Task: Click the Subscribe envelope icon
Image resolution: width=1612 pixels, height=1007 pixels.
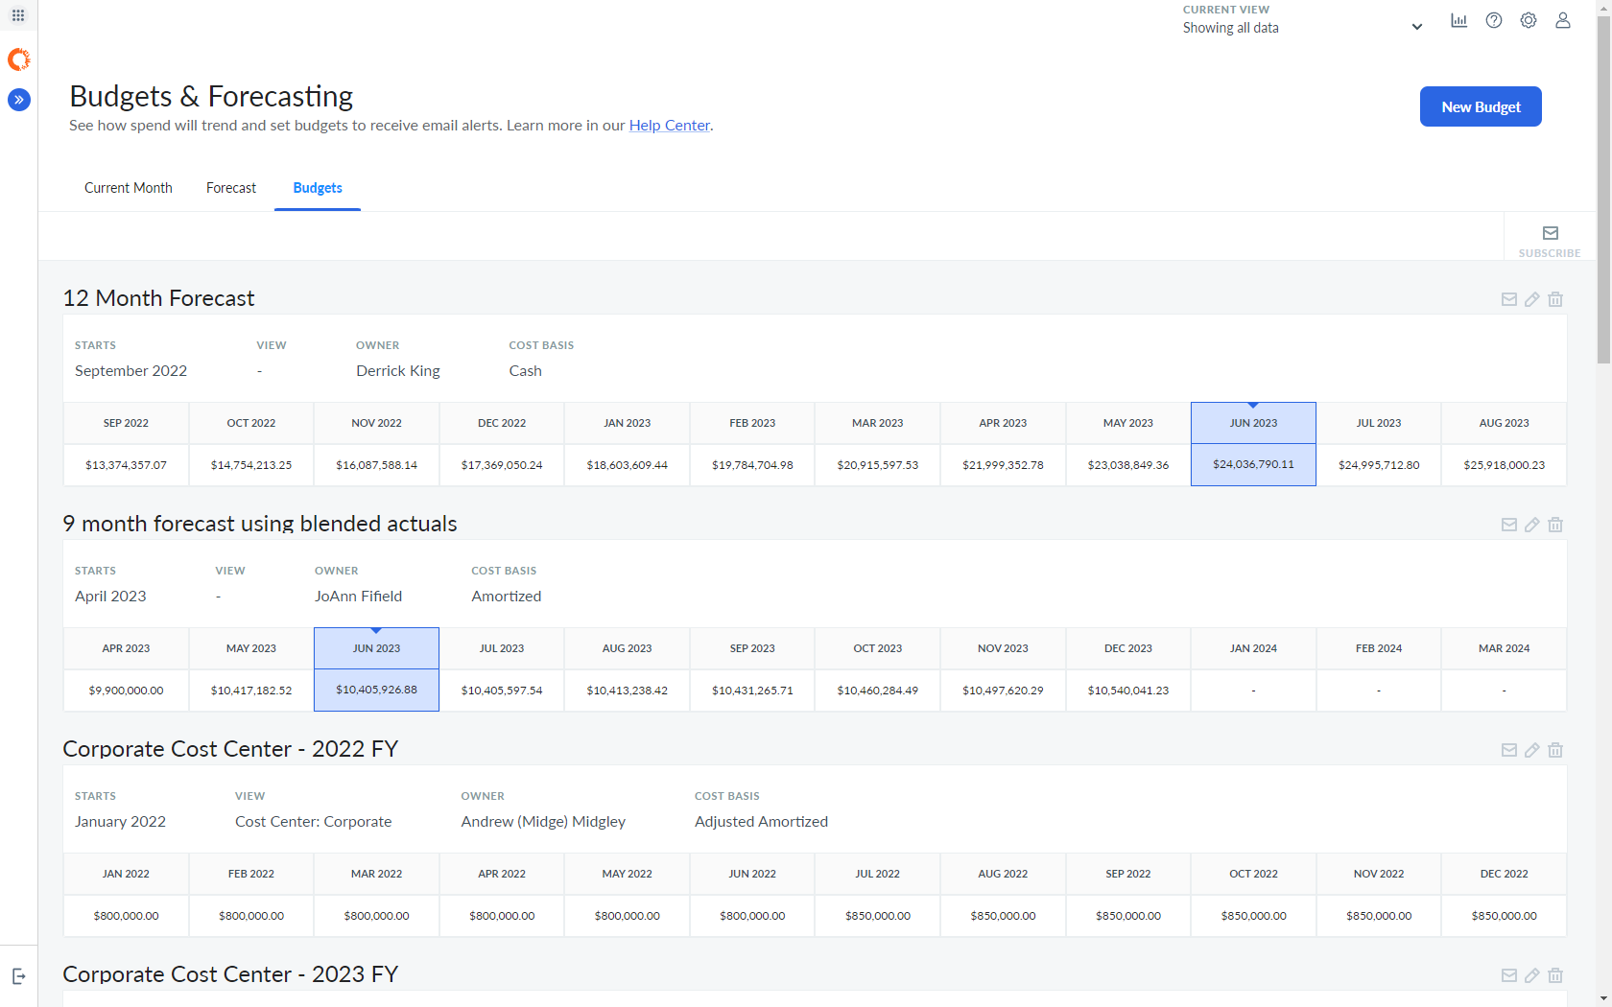Action: pos(1549,233)
